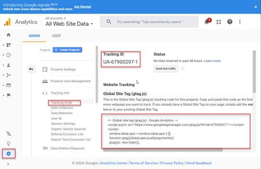Toggle the Tracking Info section
This screenshot has width=261, height=169.
(x=60, y=93)
